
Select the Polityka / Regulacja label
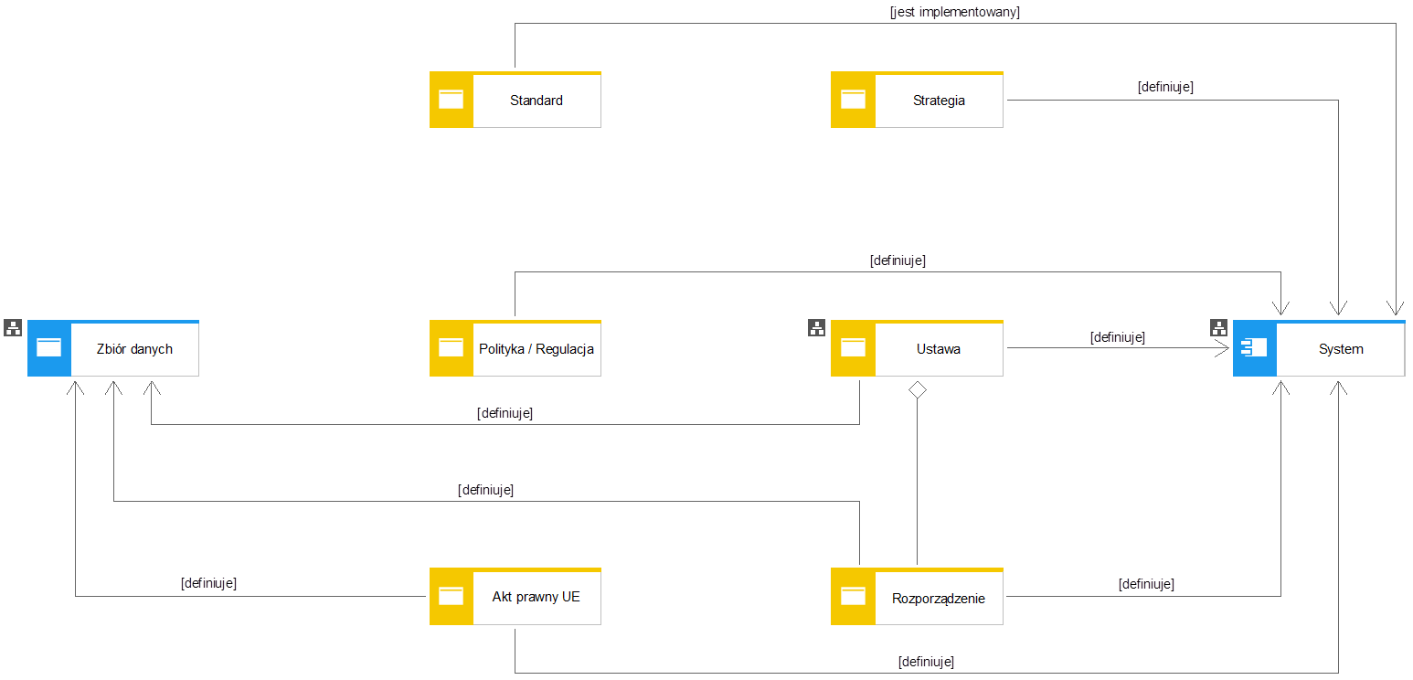537,349
